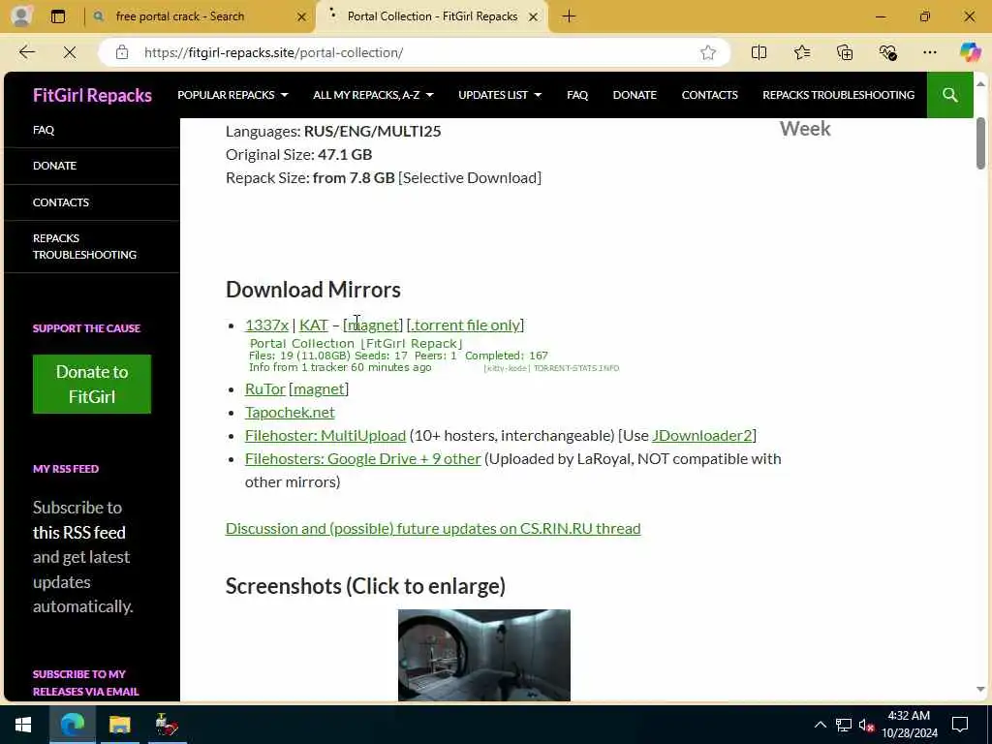Click the FitGirl Repacks site title
Screen dimensions: 992x744
(x=92, y=95)
